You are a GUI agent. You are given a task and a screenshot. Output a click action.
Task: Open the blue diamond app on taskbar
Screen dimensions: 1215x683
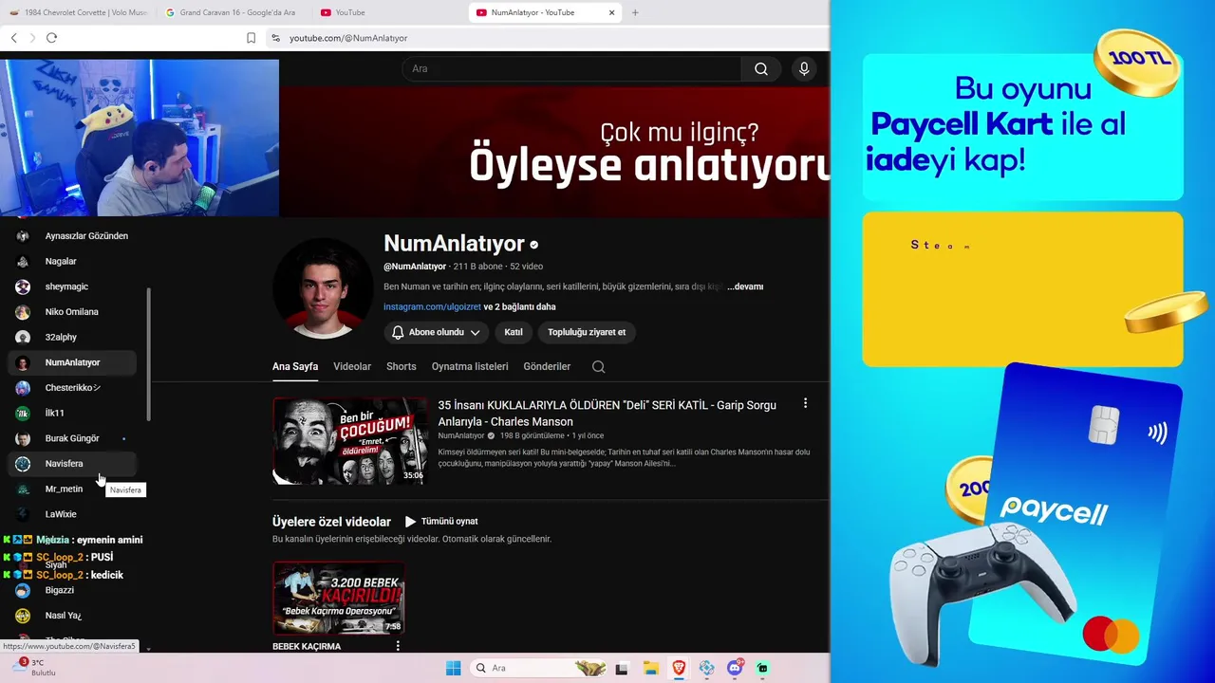706,668
